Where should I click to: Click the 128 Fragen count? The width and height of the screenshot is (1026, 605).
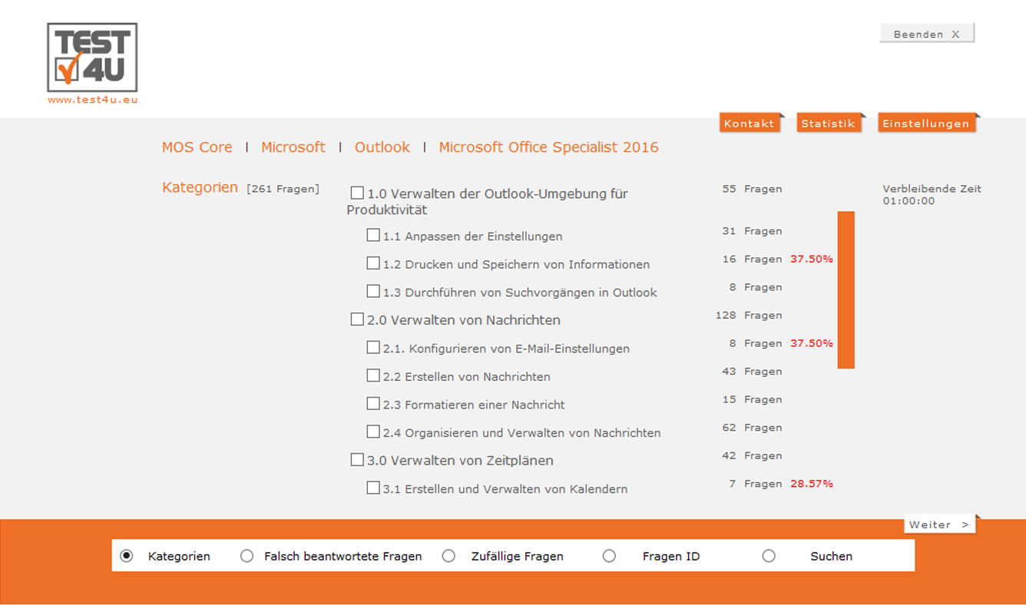click(x=749, y=316)
